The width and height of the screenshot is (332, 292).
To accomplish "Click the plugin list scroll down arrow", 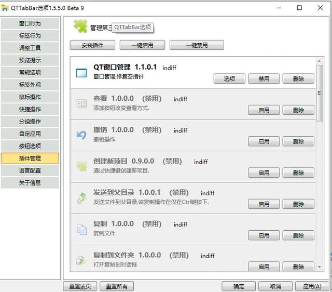I will [x=320, y=267].
